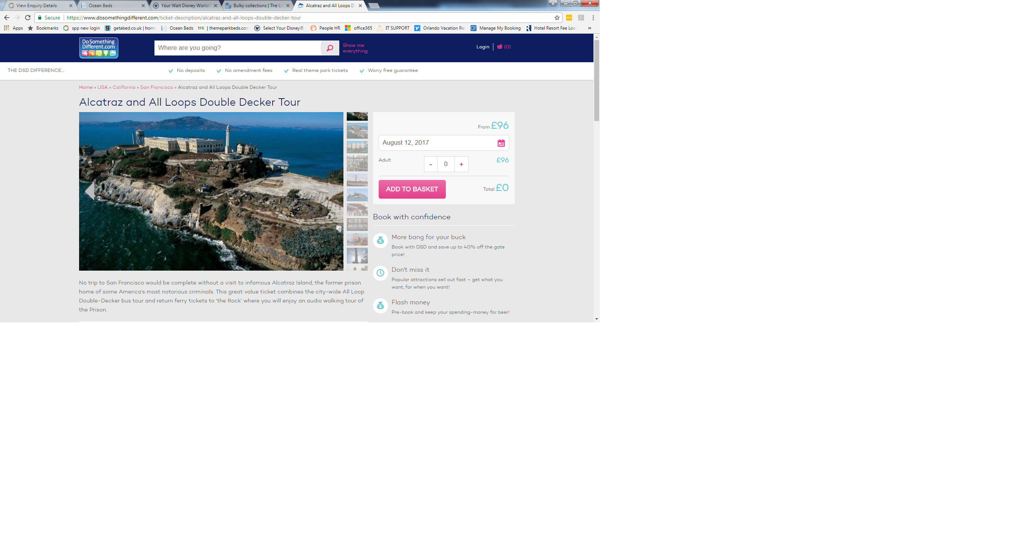Open Chrome three-dot menu
Image resolution: width=1031 pixels, height=539 pixels.
click(593, 18)
